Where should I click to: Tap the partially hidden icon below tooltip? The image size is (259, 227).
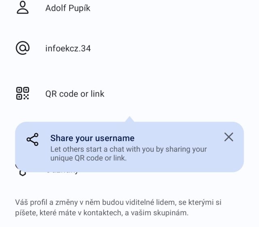click(23, 173)
